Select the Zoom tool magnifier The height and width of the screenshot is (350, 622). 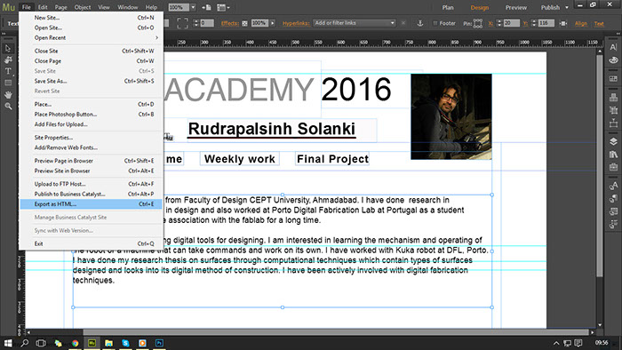tap(8, 107)
